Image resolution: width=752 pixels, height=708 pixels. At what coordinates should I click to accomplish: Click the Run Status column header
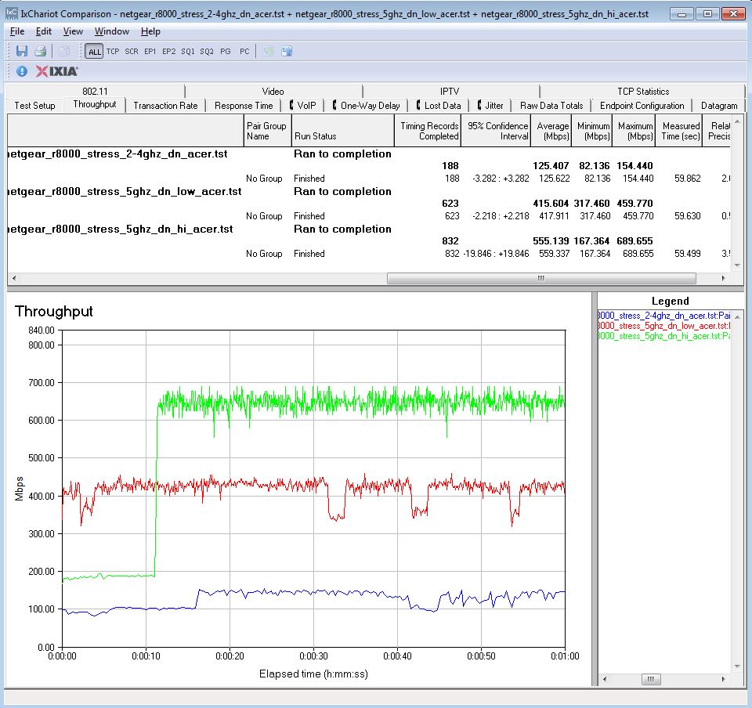tap(342, 131)
